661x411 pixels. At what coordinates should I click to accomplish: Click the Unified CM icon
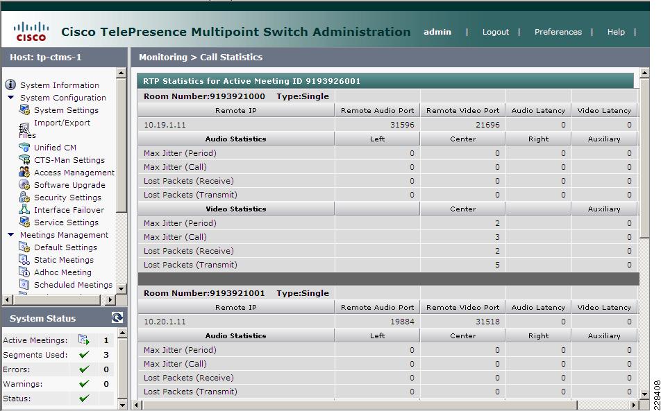pos(24,147)
